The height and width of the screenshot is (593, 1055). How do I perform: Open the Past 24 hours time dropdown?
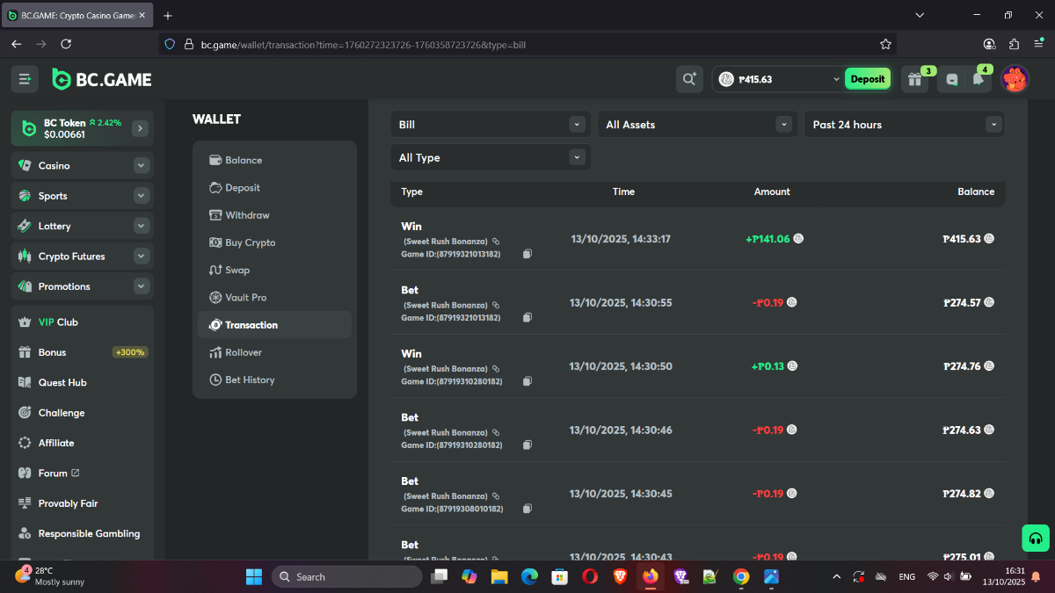point(904,125)
